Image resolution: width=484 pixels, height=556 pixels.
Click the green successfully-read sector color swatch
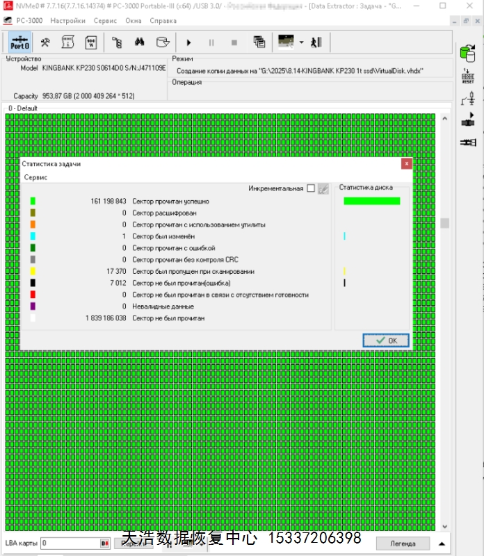click(33, 202)
